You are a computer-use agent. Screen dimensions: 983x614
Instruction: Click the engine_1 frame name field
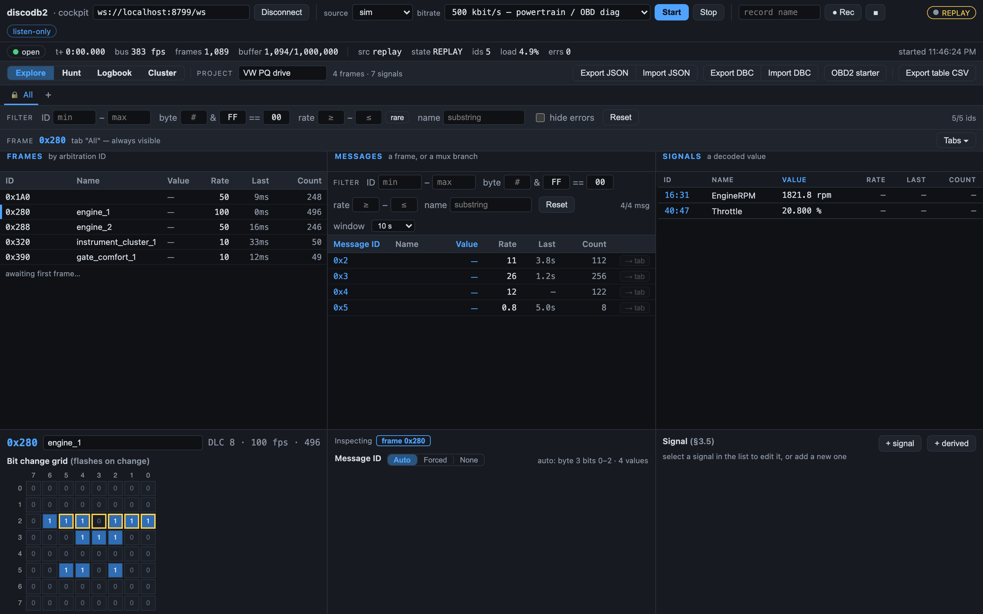pos(123,443)
